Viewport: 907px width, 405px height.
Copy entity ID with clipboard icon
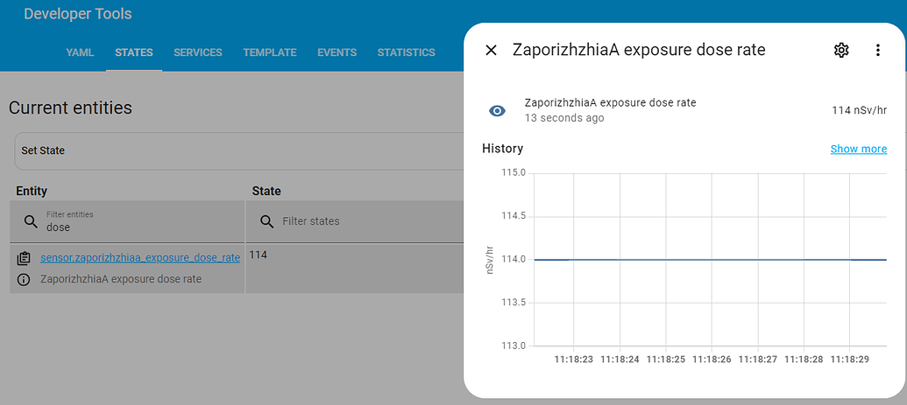[x=24, y=258]
